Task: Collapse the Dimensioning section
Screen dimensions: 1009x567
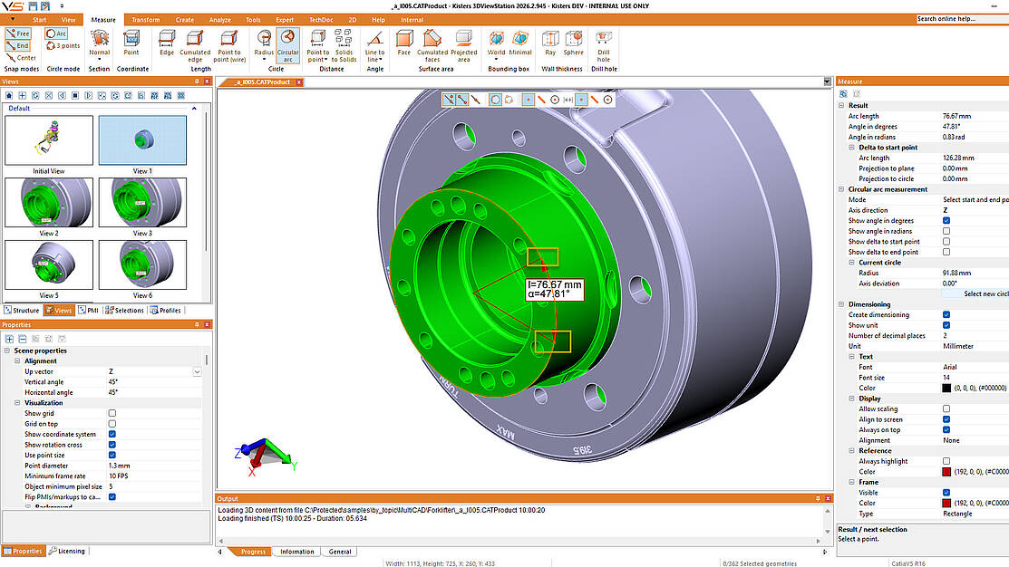Action: pos(841,304)
